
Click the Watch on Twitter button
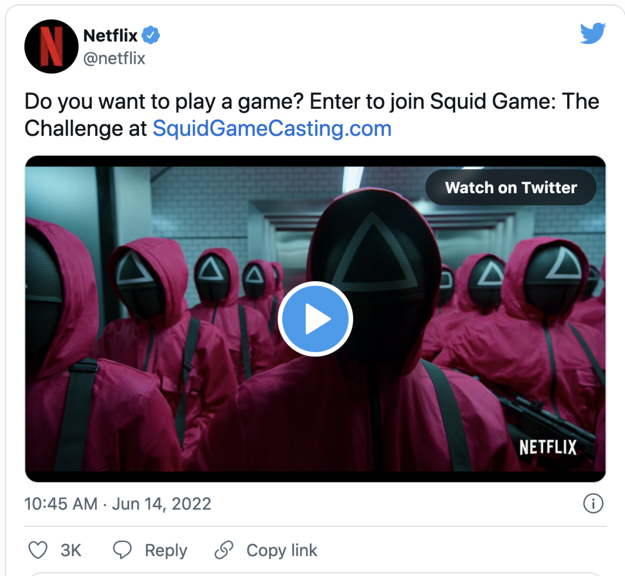(x=511, y=187)
